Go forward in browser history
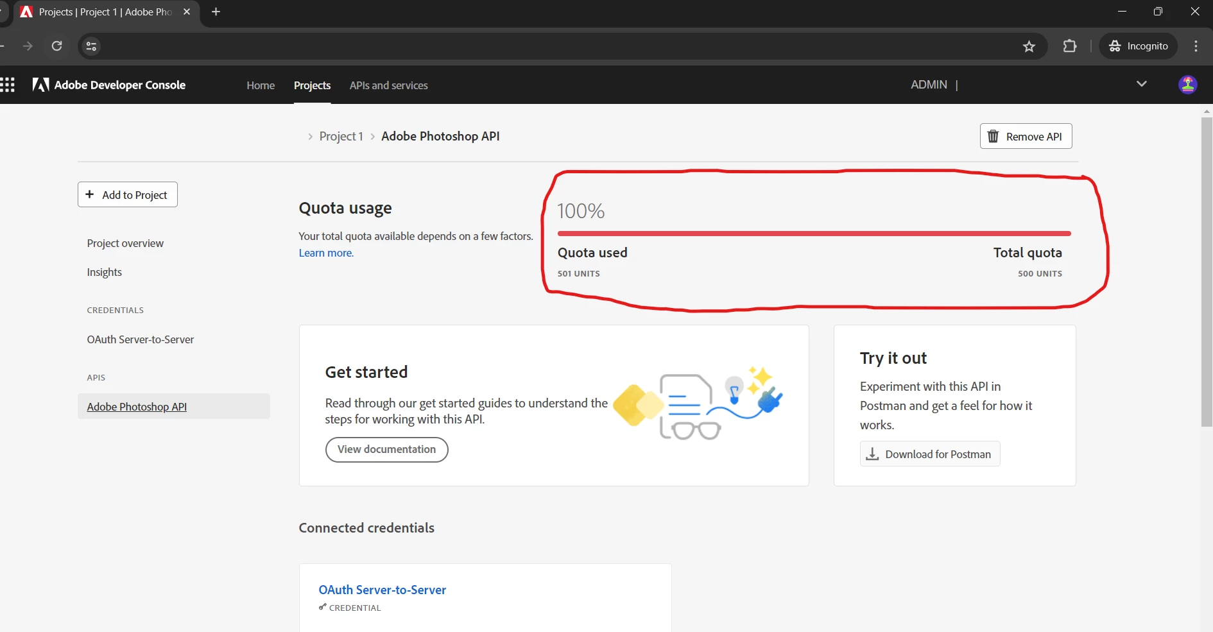Screen dimensions: 1213x632 [x=28, y=46]
